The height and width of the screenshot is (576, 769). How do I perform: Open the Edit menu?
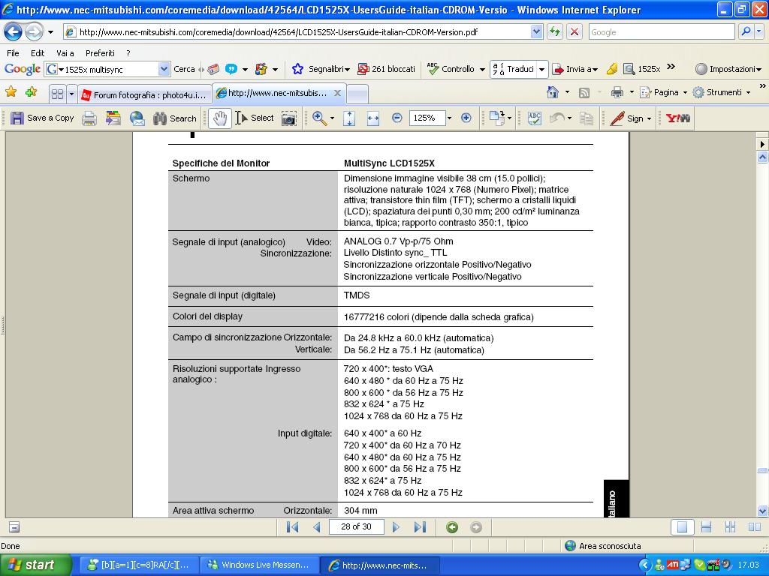(38, 53)
